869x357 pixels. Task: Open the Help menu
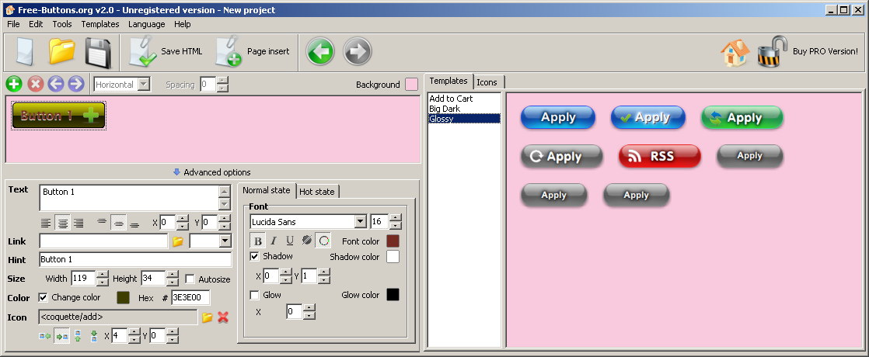pyautogui.click(x=183, y=24)
